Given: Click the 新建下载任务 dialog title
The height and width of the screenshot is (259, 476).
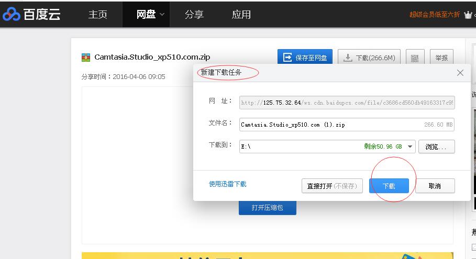Looking at the screenshot, I should tap(221, 72).
